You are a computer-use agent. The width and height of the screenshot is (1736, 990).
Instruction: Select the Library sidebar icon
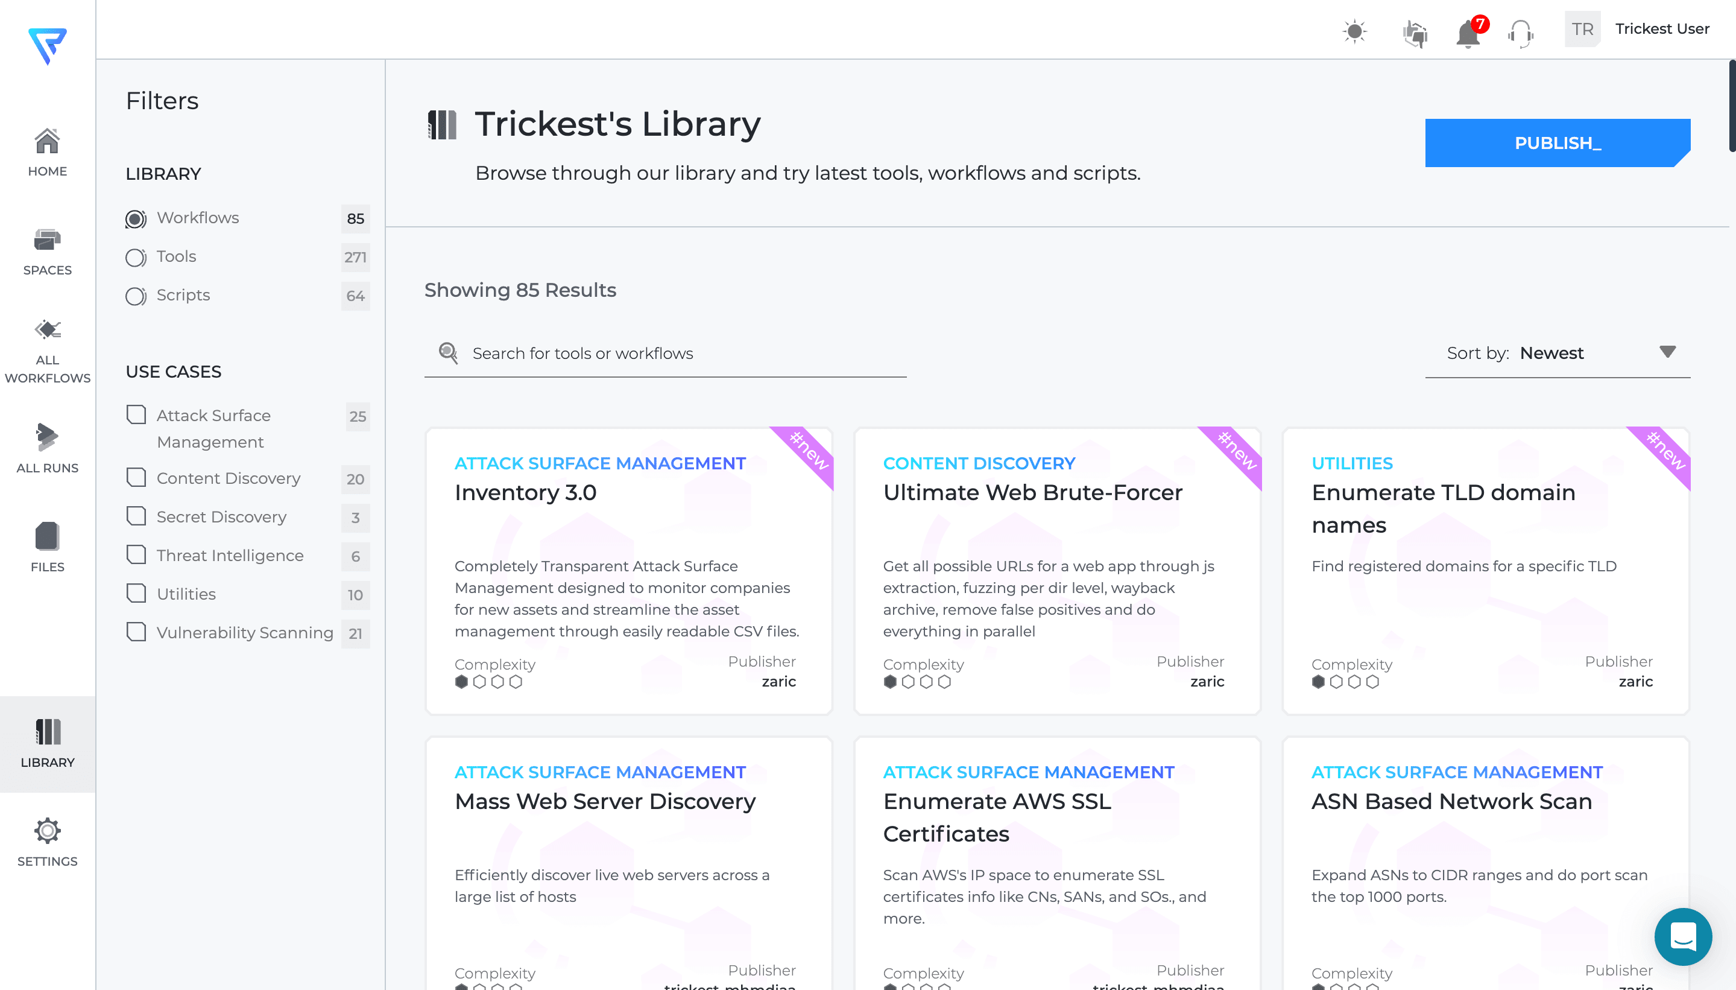tap(48, 732)
